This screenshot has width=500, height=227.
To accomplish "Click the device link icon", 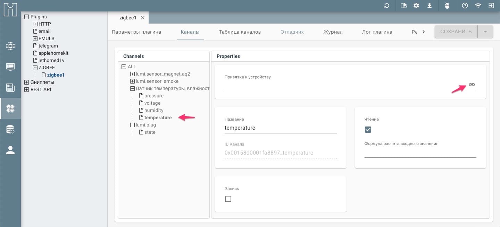I will click(472, 85).
